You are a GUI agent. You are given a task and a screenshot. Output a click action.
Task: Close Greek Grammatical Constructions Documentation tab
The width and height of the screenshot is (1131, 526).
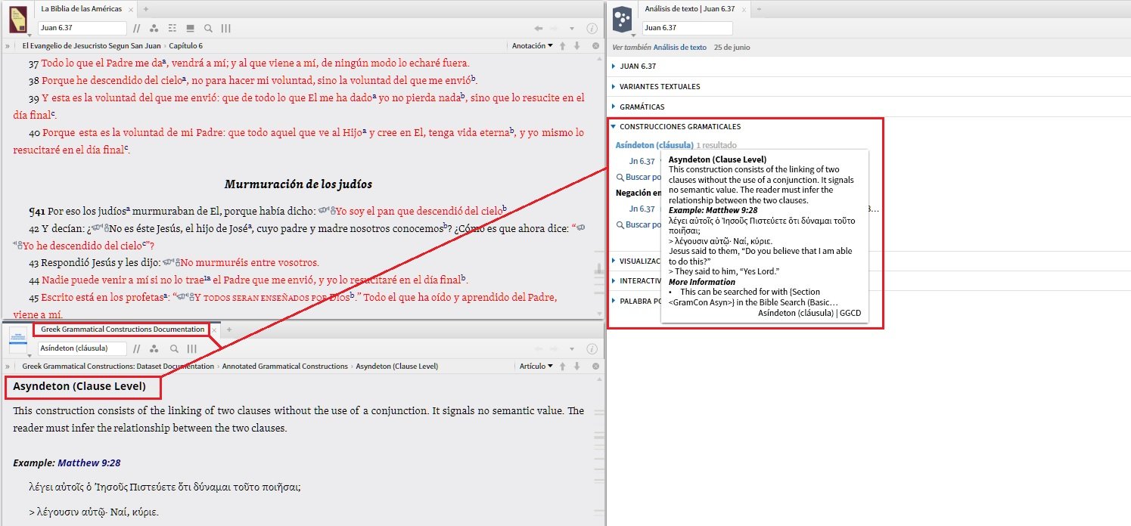pyautogui.click(x=214, y=330)
